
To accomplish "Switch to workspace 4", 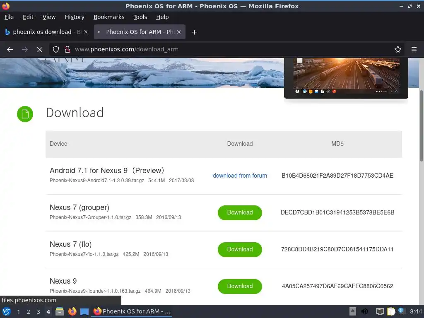I will pyautogui.click(x=48, y=312).
